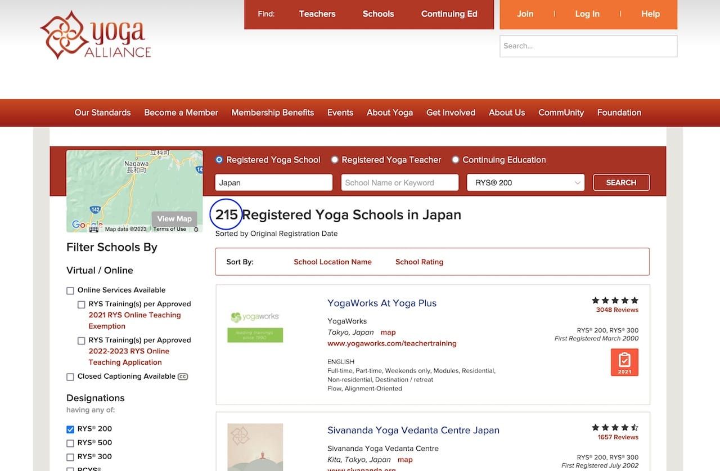Sort results by School Rating
The width and height of the screenshot is (720, 471).
(419, 262)
